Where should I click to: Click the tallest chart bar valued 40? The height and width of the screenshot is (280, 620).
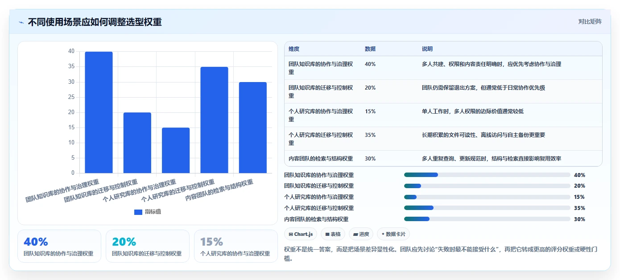pos(99,112)
